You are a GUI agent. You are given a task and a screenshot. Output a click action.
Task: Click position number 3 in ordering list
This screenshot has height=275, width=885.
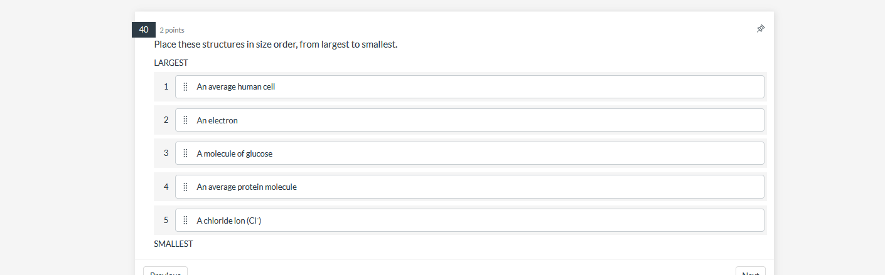coord(166,153)
